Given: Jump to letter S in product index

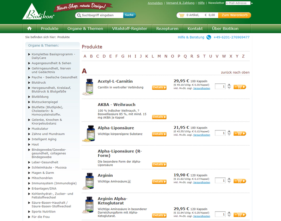Looking at the screenshot, I should (x=198, y=56).
